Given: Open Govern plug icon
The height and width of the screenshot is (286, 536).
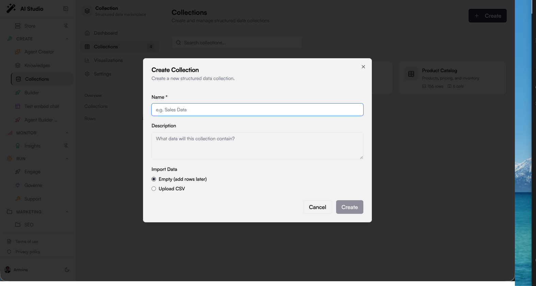Looking at the screenshot, I should [x=18, y=185].
